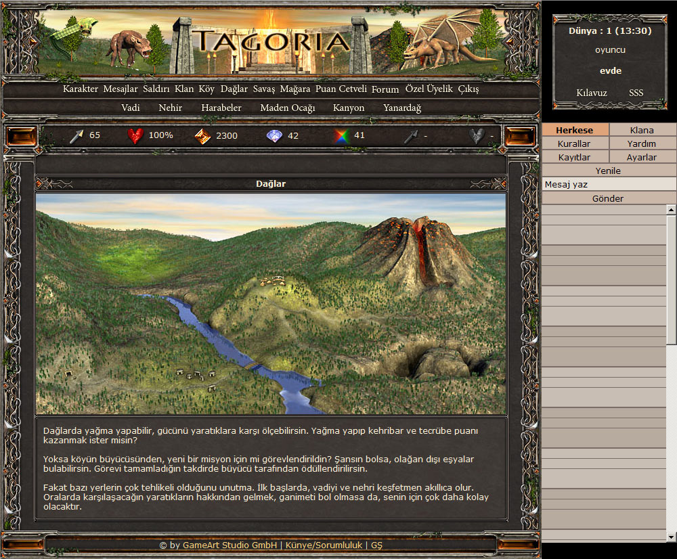The height and width of the screenshot is (559, 677).
Task: Go to the Vadi area
Action: pos(131,108)
